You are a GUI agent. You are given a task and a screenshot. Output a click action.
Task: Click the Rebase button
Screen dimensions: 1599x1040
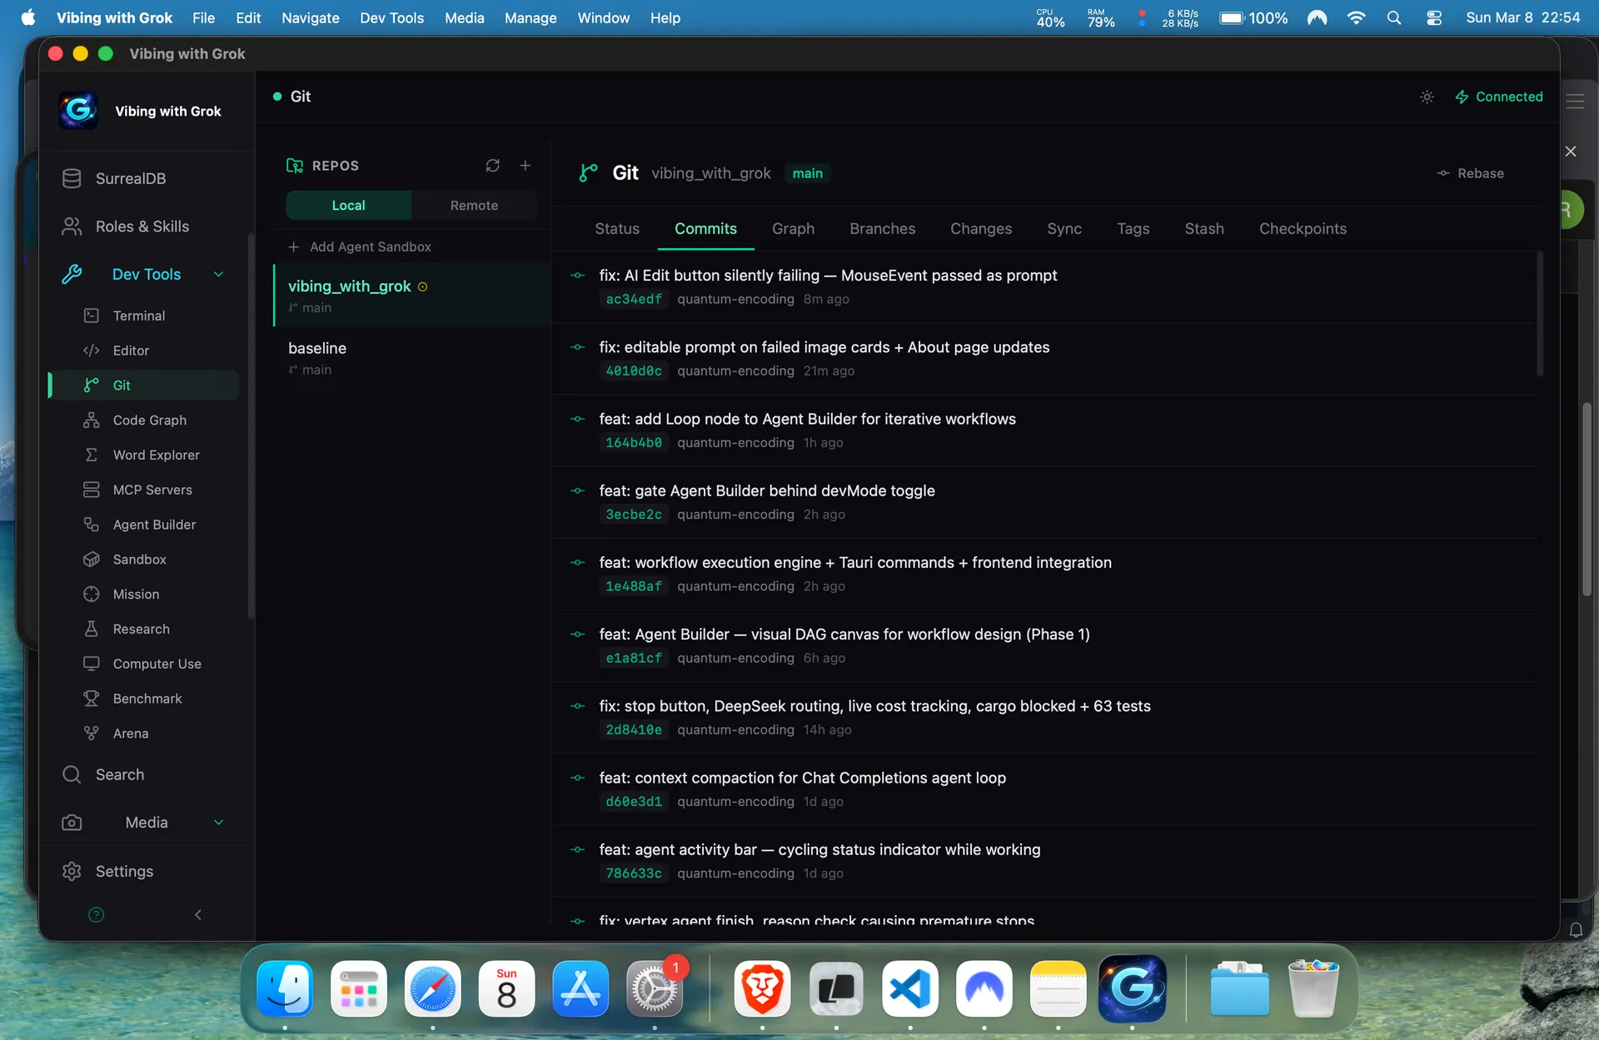click(1471, 173)
